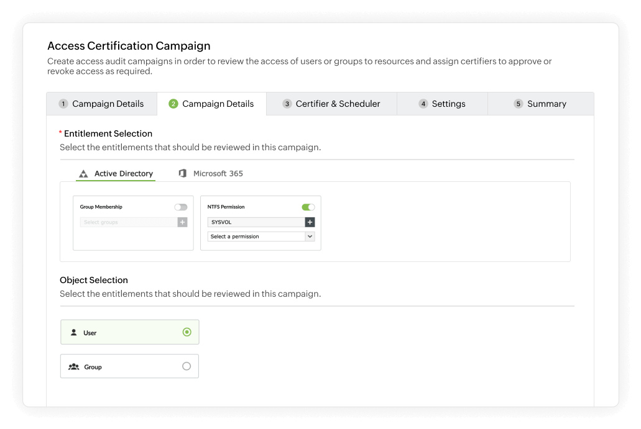Enable the Group Membership toggle
Viewport: 641px width, 429px height.
[x=180, y=206]
